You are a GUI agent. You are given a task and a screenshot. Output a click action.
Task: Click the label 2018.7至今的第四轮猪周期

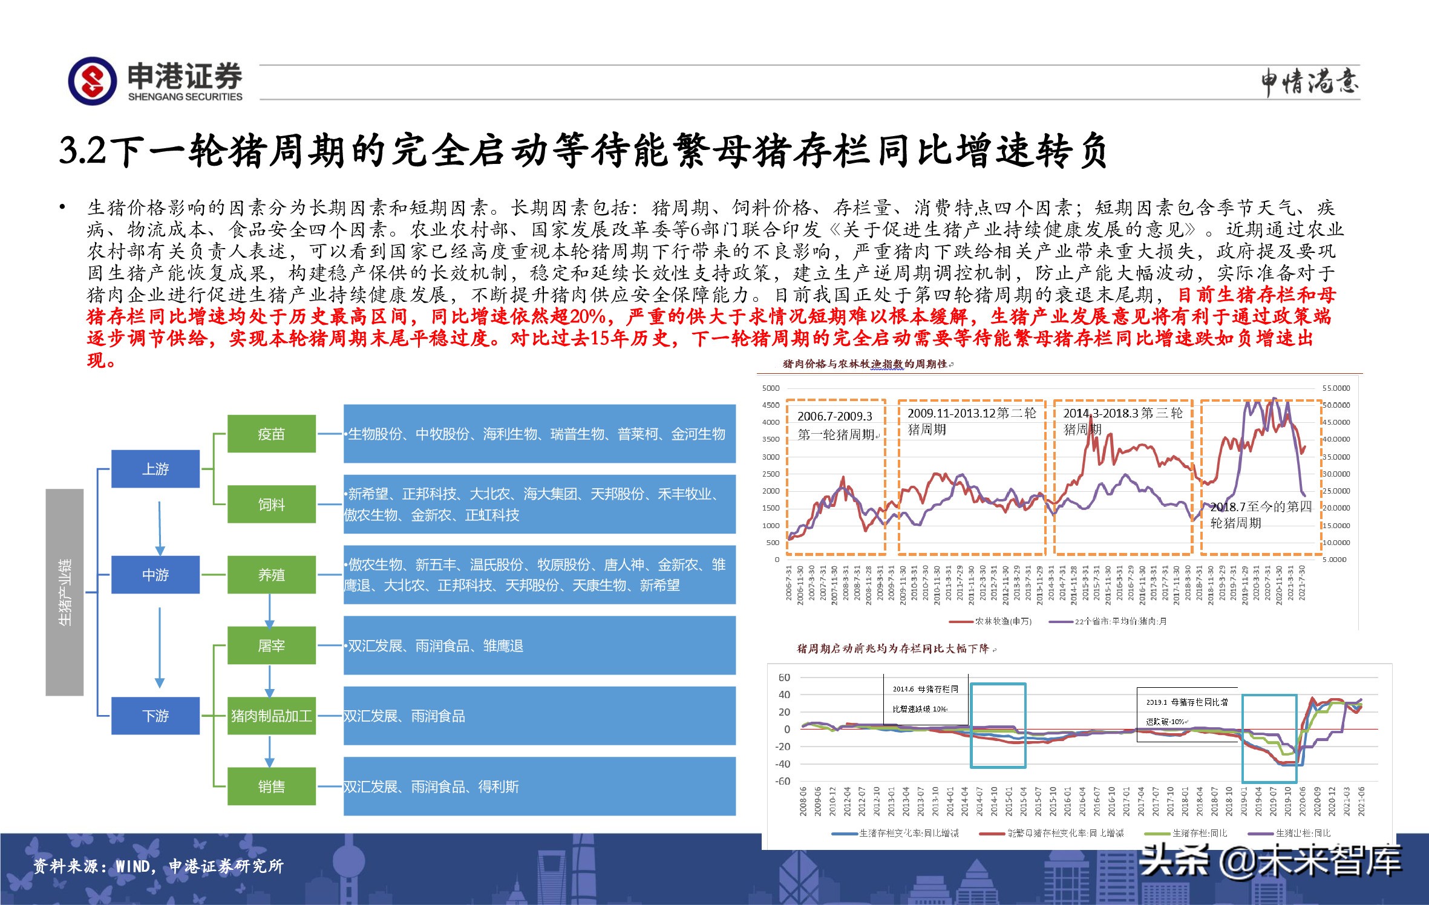coord(1260,515)
